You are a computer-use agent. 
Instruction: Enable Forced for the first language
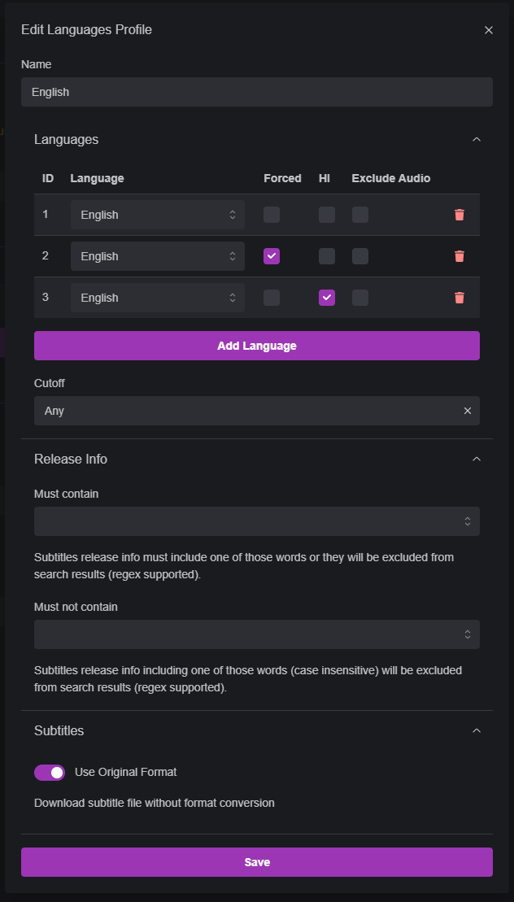(271, 215)
